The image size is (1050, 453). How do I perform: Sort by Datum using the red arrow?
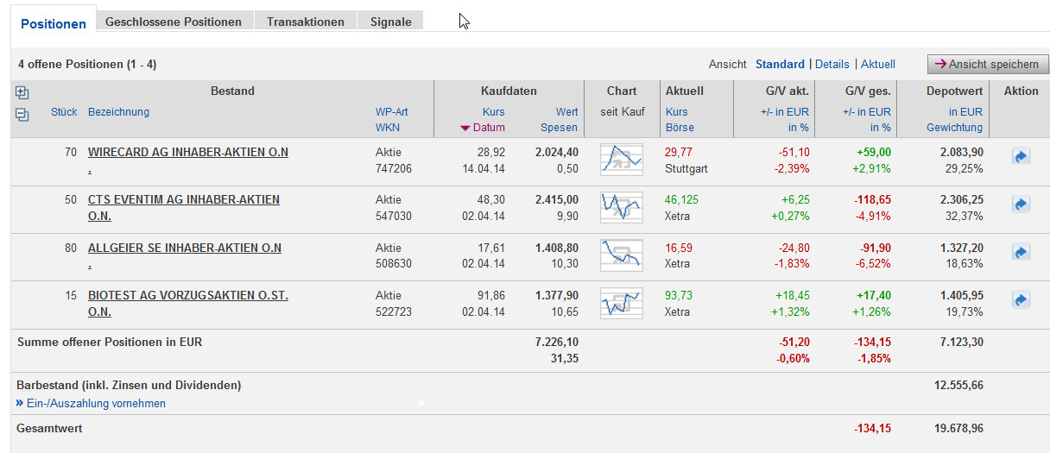coord(465,128)
